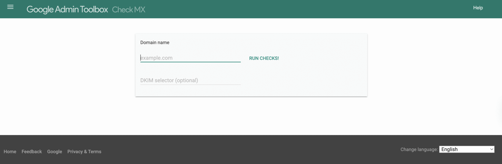Focus the DKIM selector optional field
The width and height of the screenshot is (502, 164).
(x=190, y=80)
